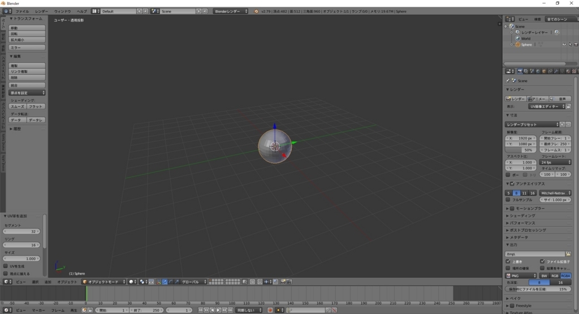This screenshot has height=314, width=579.
Task: Open the レンダー menu in top bar
Action: [x=41, y=11]
